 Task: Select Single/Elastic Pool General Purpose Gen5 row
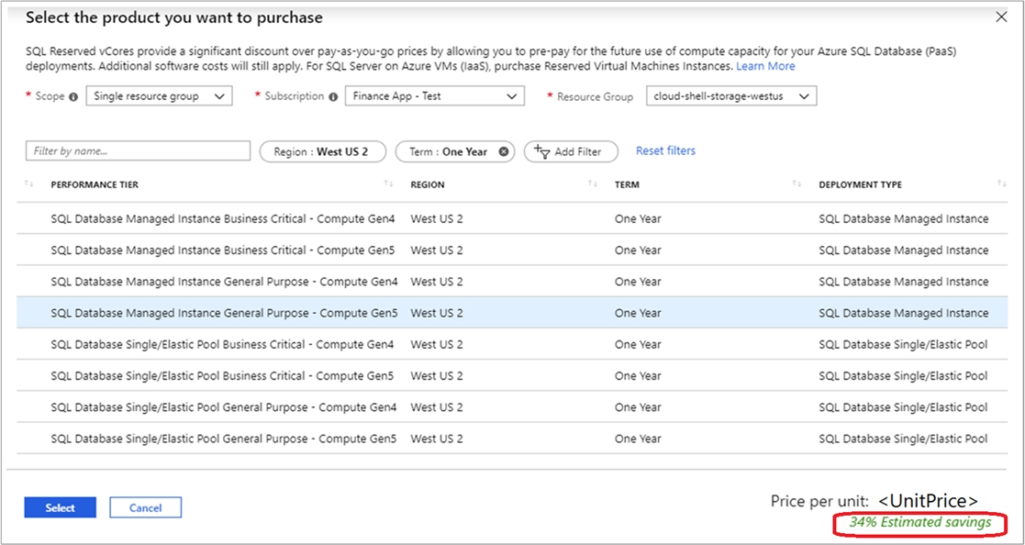[224, 439]
